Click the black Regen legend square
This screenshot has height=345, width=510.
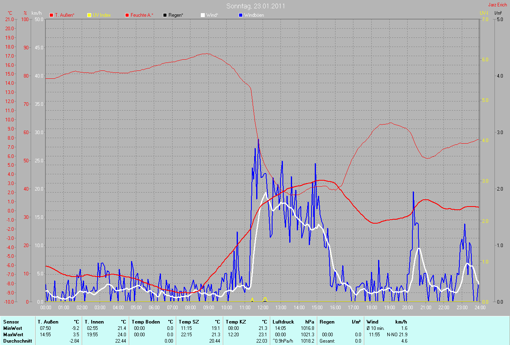[165, 15]
